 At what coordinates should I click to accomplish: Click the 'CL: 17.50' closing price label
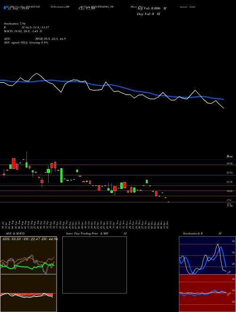[87, 9]
